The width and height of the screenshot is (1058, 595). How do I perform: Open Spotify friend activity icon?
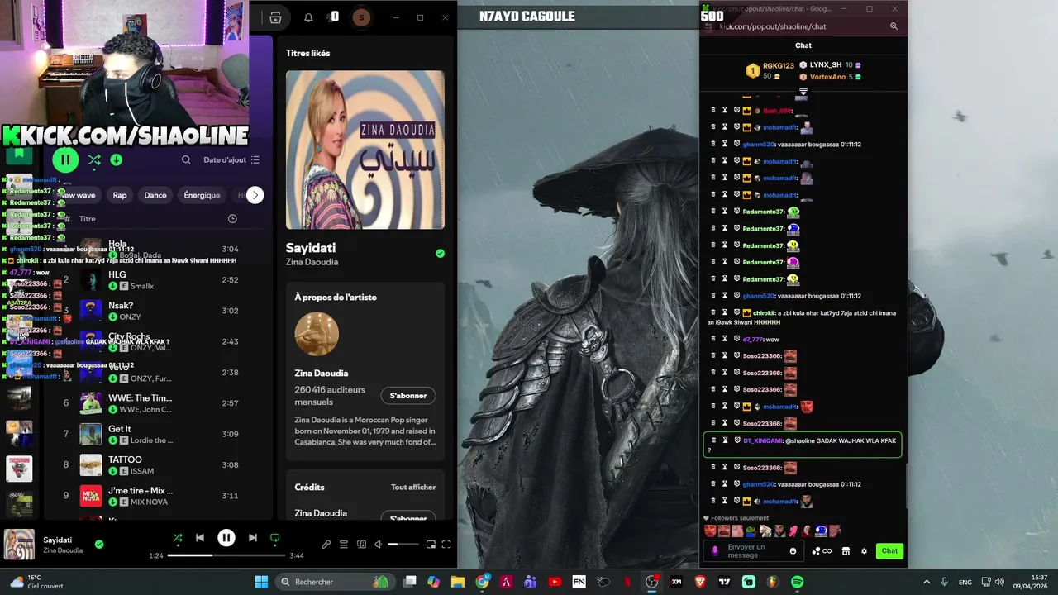click(332, 17)
